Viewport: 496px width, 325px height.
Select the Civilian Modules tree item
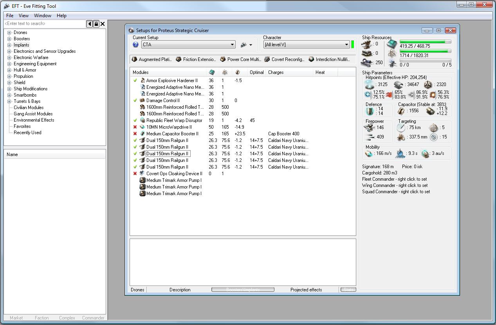(x=29, y=108)
